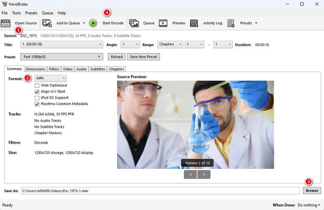Expand the Range Chapters dropdown
Viewport: 324px width, 210px height.
coord(170,45)
